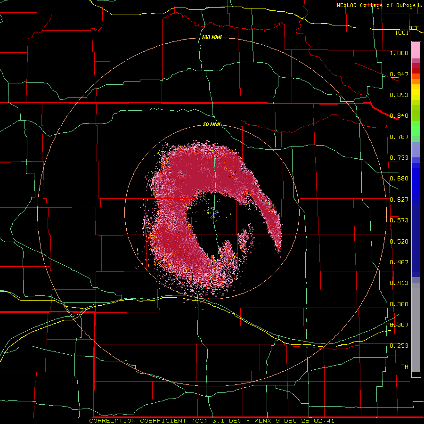Select the 0.733 scale value

[x=399, y=158]
